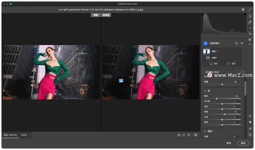Toggle full screen mode arrows icon
This screenshot has width=255, height=150.
[x=250, y=10]
